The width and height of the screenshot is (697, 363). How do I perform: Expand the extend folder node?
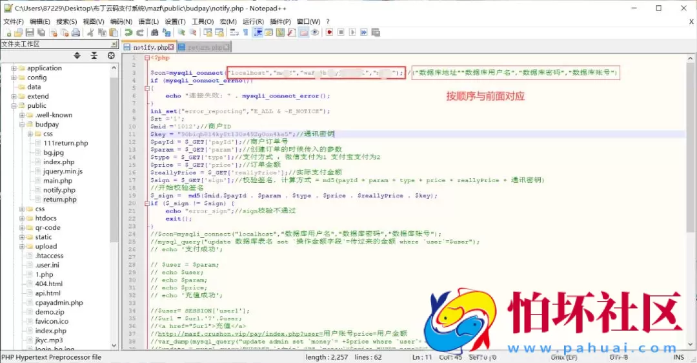tap(14, 96)
